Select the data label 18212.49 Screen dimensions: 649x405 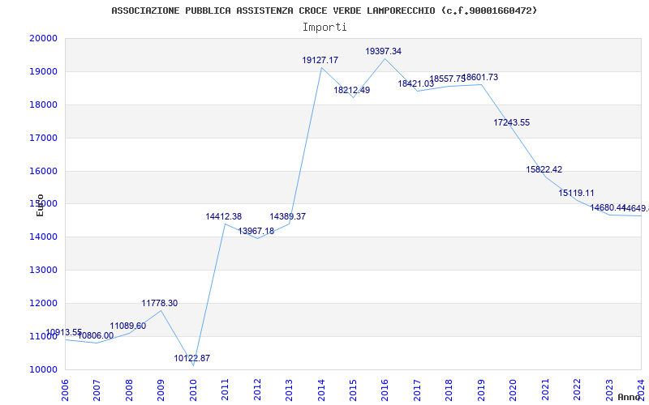click(352, 90)
